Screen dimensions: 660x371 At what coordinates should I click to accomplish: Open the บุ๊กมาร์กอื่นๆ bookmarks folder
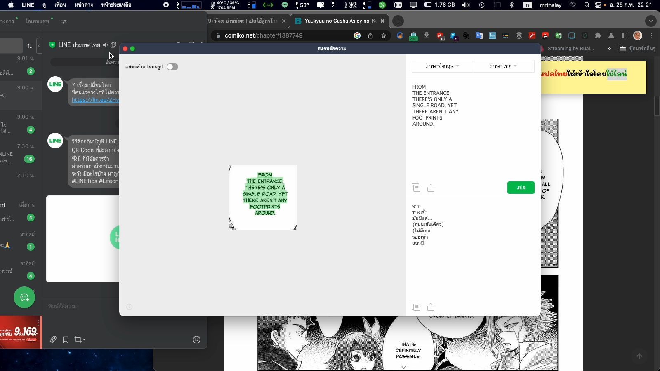pyautogui.click(x=637, y=49)
